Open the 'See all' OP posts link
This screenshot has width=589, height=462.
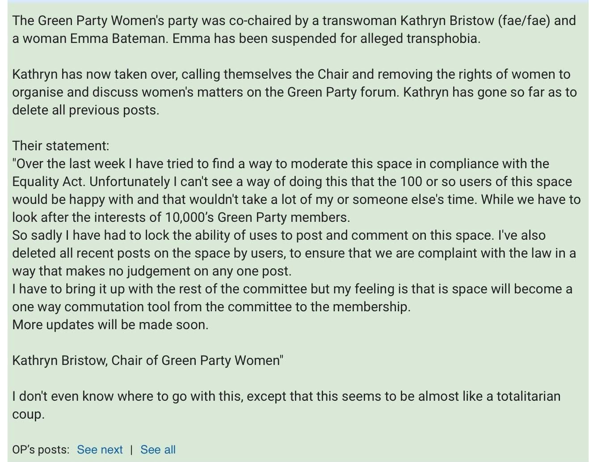click(x=158, y=449)
